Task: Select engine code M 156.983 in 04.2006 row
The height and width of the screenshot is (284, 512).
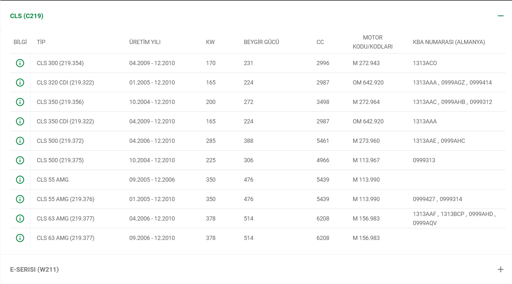Action: pos(366,219)
